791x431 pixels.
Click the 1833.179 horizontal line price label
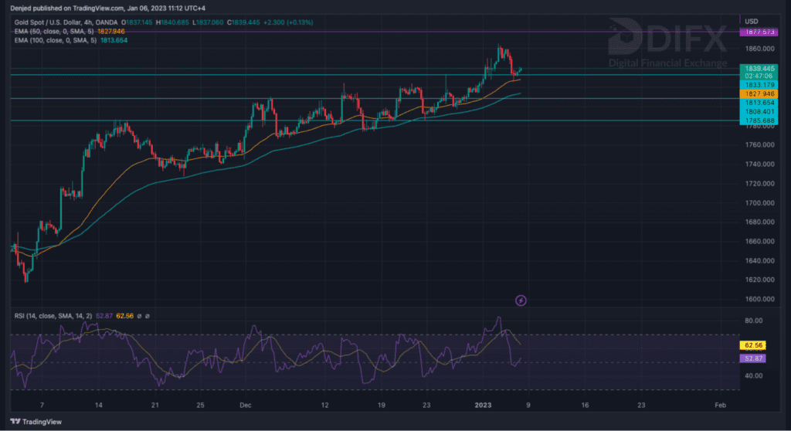(757, 85)
